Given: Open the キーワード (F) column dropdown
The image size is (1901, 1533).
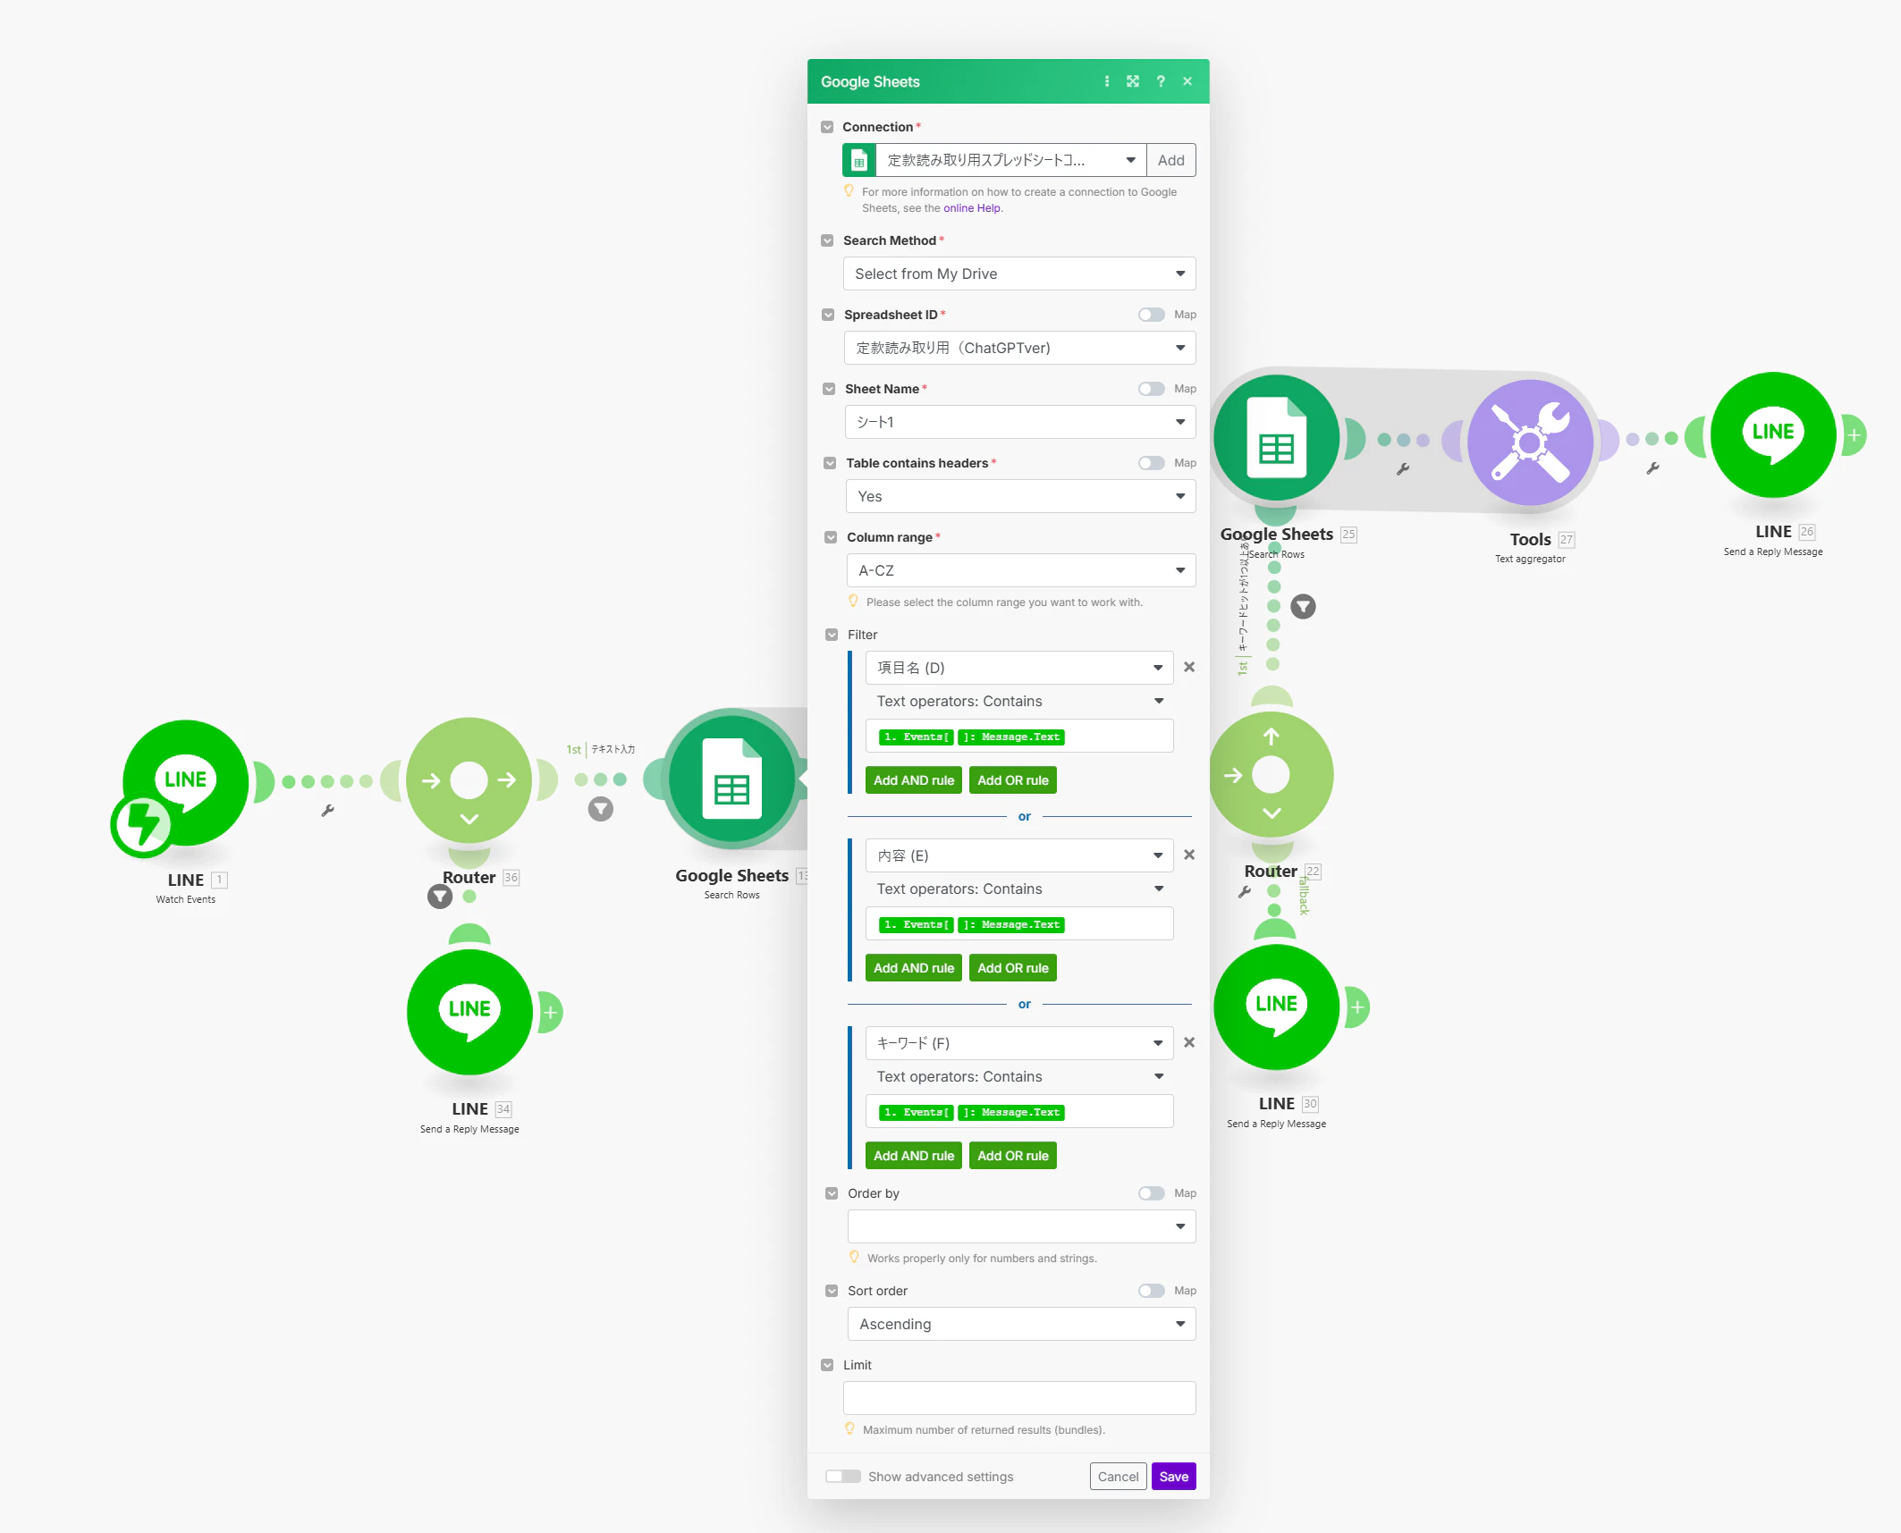Looking at the screenshot, I should (1019, 1043).
